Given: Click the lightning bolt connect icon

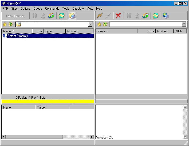Looking at the screenshot, I should 100,16.
